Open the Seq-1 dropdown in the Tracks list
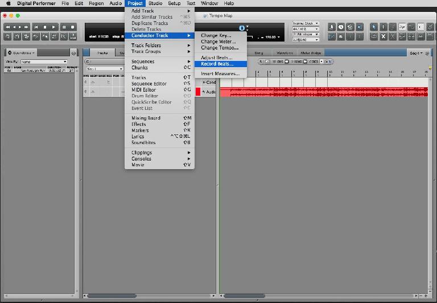The height and width of the screenshot is (303, 437). pos(105,69)
